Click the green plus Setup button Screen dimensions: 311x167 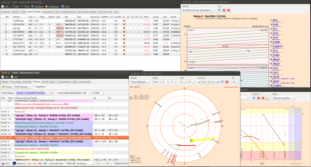point(7,87)
